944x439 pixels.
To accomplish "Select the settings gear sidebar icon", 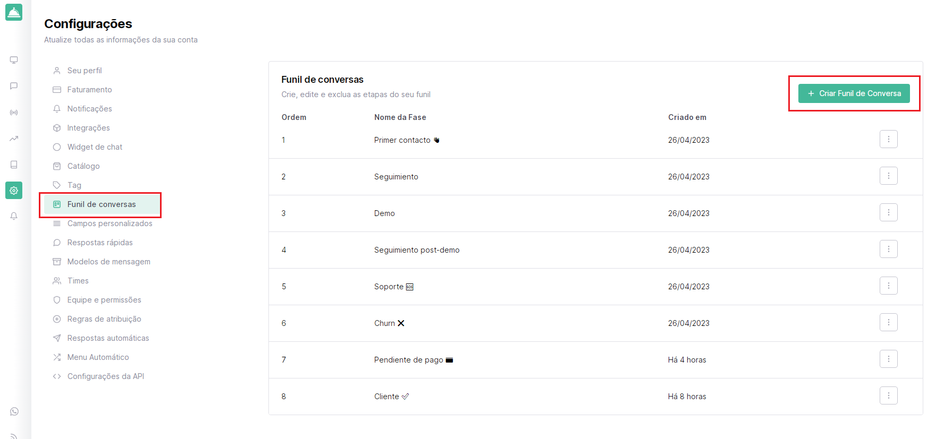I will click(14, 191).
